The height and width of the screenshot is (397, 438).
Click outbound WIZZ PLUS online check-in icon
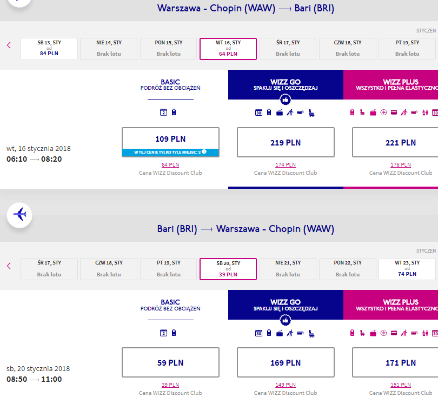click(x=383, y=113)
